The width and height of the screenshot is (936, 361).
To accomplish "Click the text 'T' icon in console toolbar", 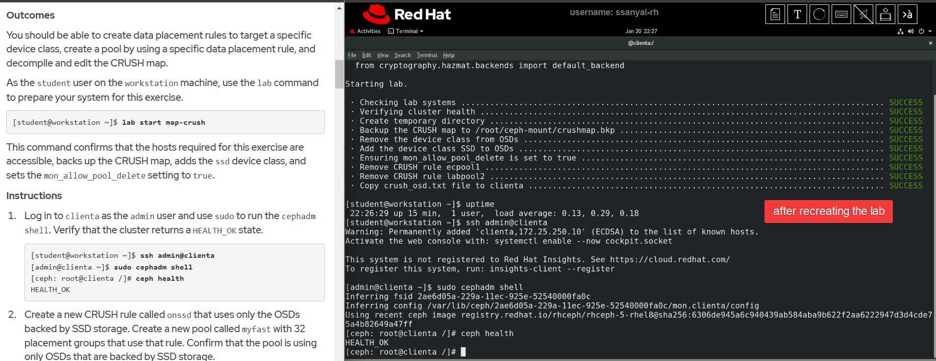I will click(797, 15).
